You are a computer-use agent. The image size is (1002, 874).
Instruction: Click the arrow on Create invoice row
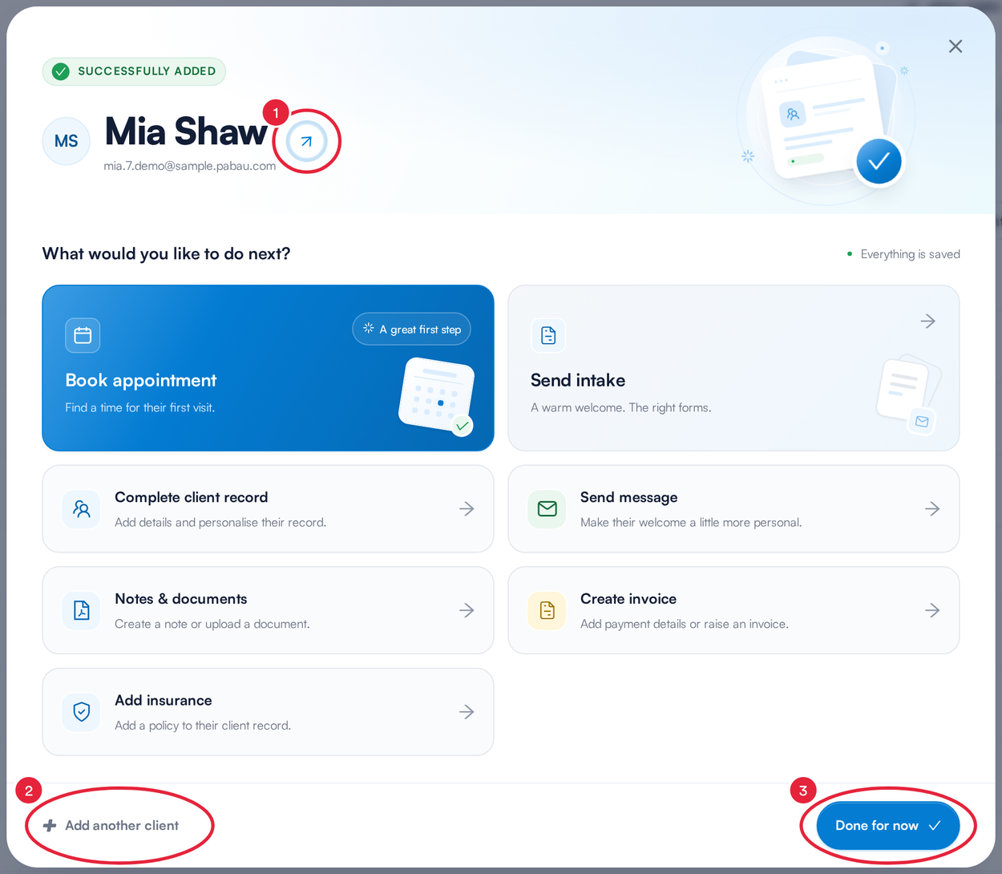(932, 610)
